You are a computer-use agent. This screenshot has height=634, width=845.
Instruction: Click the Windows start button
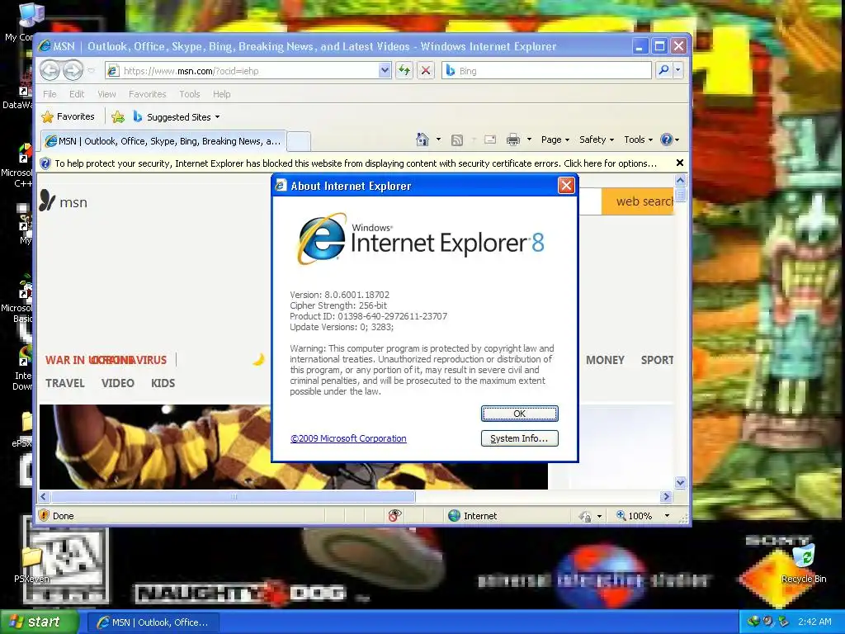click(x=39, y=622)
